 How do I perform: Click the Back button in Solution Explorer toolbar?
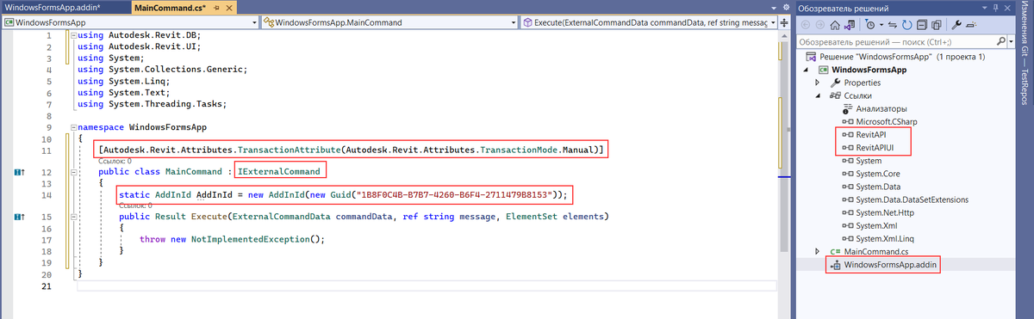pos(806,25)
